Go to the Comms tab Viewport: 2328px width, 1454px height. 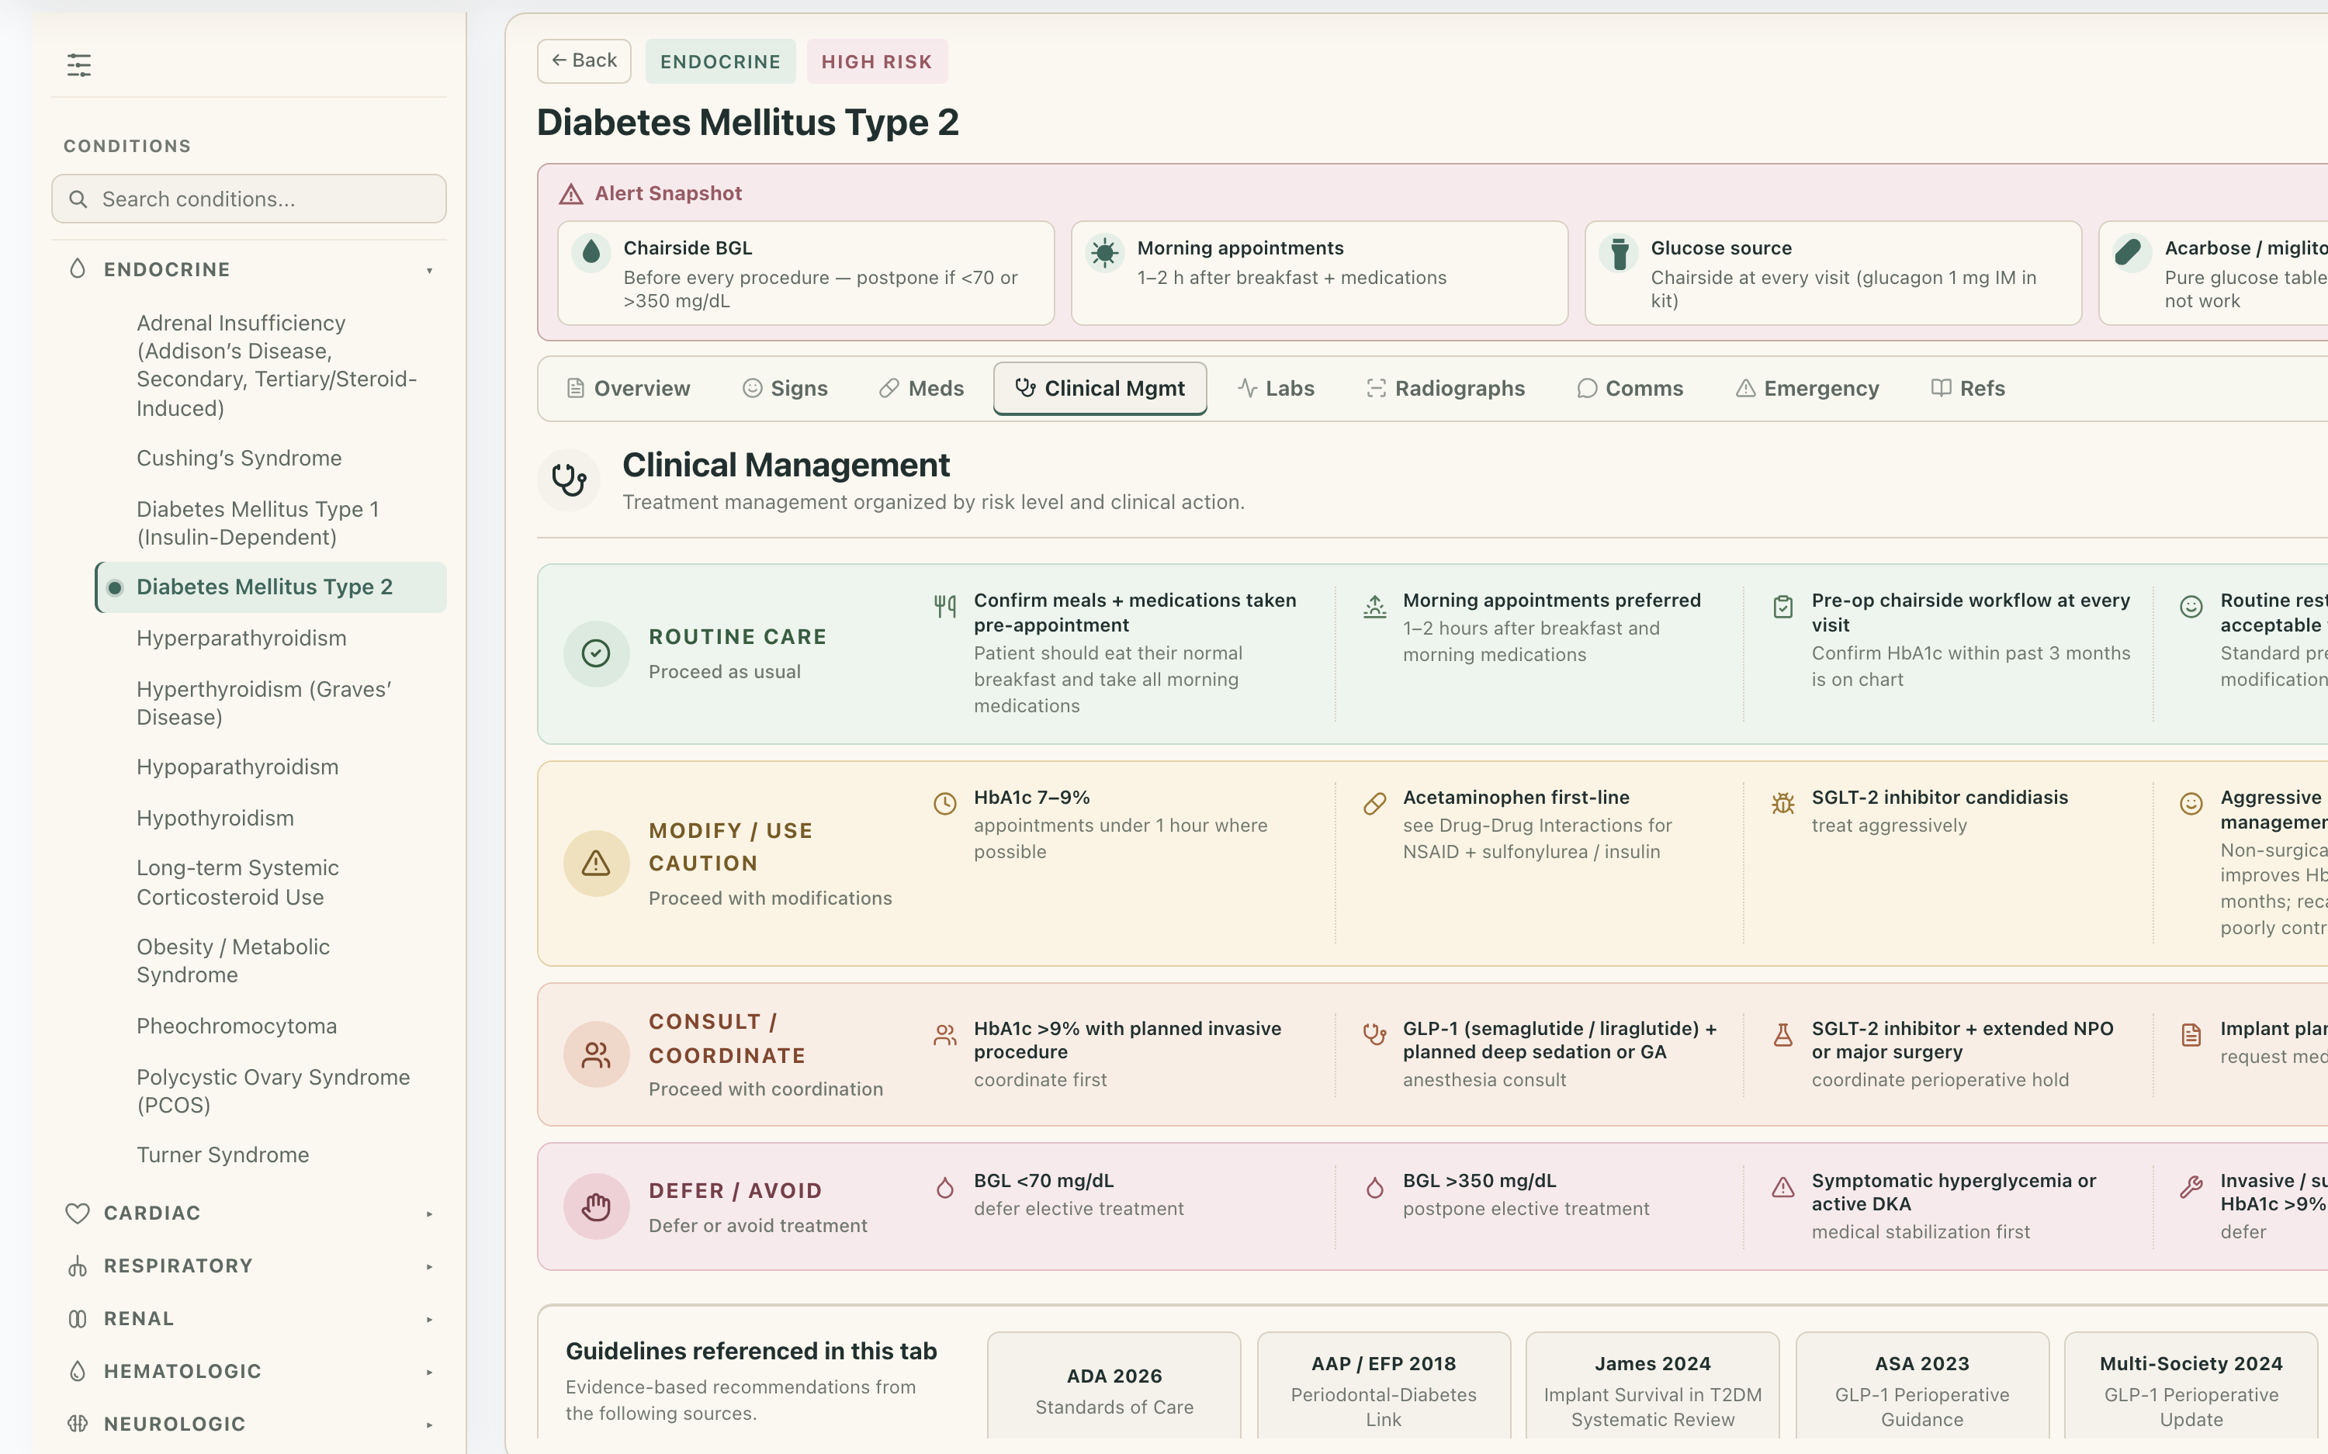pyautogui.click(x=1631, y=389)
